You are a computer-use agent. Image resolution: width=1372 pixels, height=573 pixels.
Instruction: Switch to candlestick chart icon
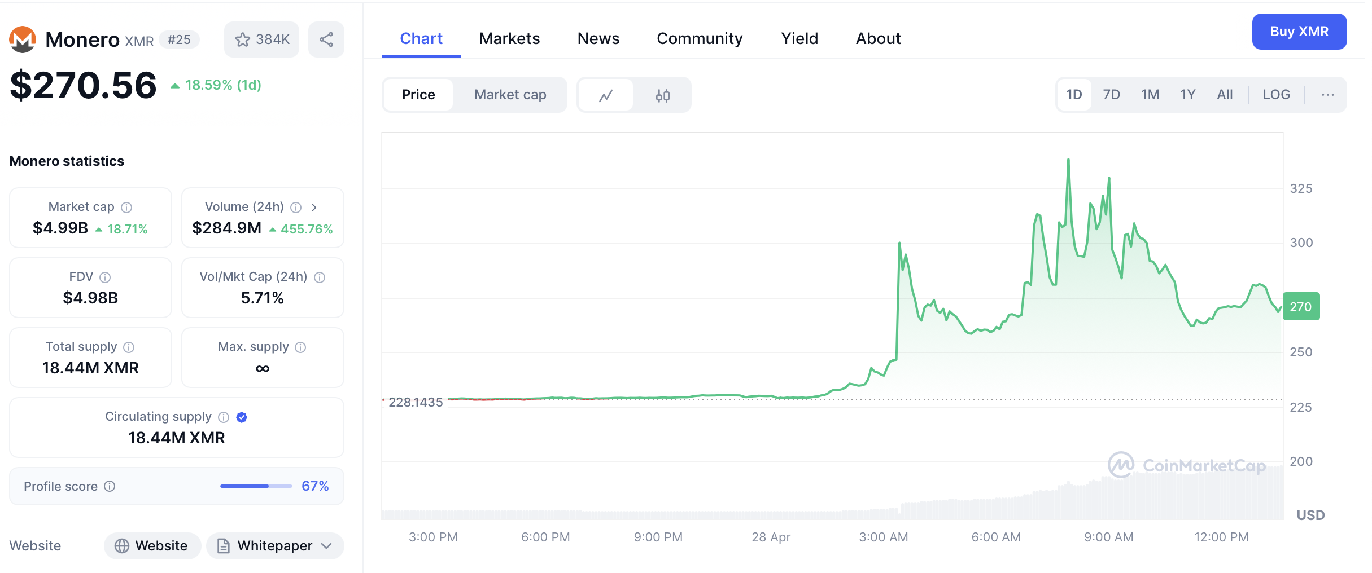click(662, 95)
